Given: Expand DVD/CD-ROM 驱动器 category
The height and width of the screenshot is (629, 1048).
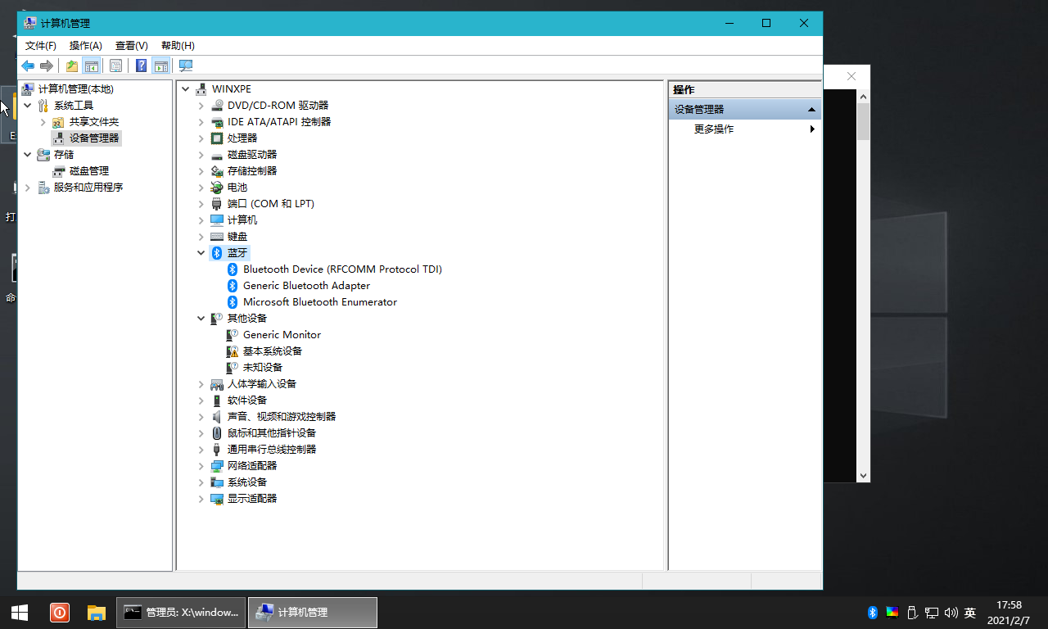Looking at the screenshot, I should tap(201, 105).
